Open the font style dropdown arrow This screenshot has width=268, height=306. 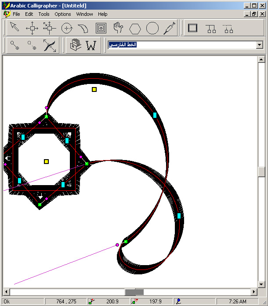click(259, 45)
